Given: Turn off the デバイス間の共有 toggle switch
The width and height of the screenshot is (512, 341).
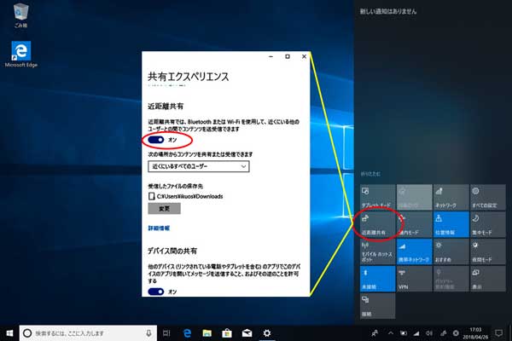Looking at the screenshot, I should 156,292.
